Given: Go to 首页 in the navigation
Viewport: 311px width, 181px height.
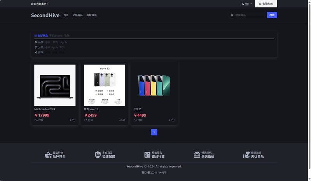Looking at the screenshot, I should point(66,15).
